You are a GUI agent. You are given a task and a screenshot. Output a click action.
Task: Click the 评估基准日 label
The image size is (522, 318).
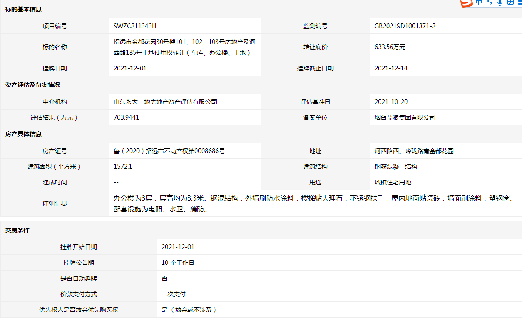pyautogui.click(x=315, y=102)
